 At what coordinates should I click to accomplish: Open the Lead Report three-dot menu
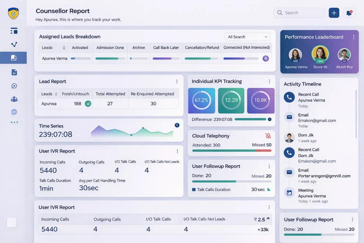(177, 81)
